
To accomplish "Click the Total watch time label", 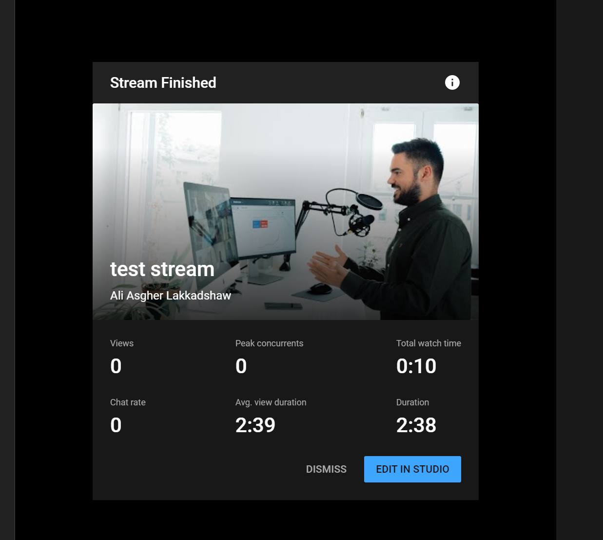I will (428, 343).
